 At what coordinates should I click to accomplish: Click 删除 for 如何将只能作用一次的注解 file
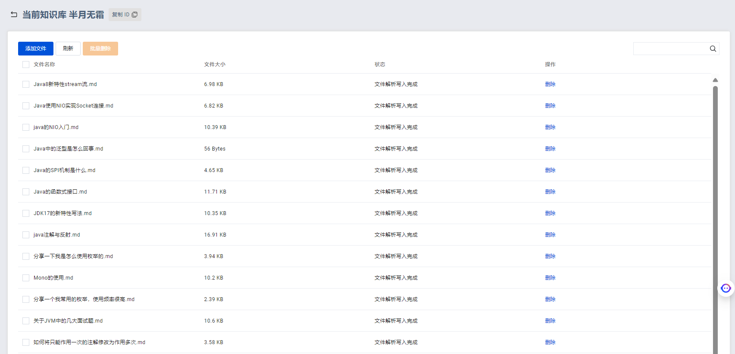[x=550, y=342]
